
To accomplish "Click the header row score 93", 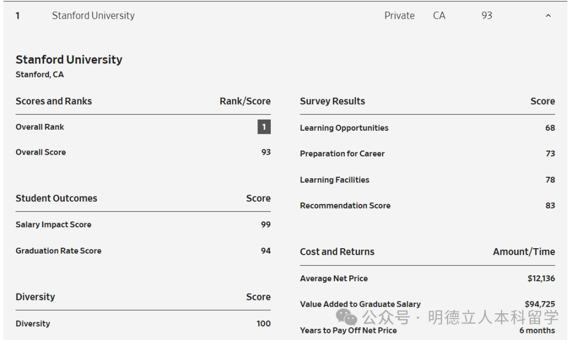I will 486,16.
